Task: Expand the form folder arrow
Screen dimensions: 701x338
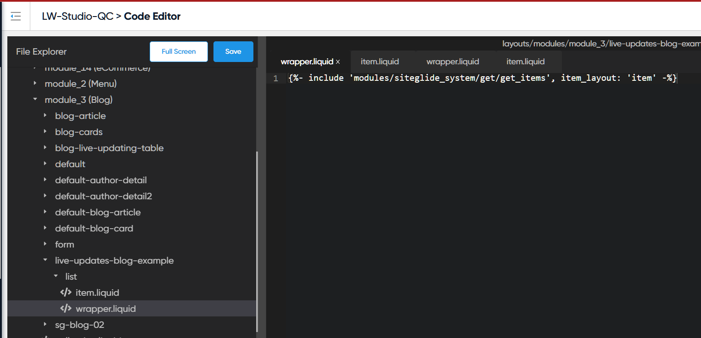Action: 45,244
